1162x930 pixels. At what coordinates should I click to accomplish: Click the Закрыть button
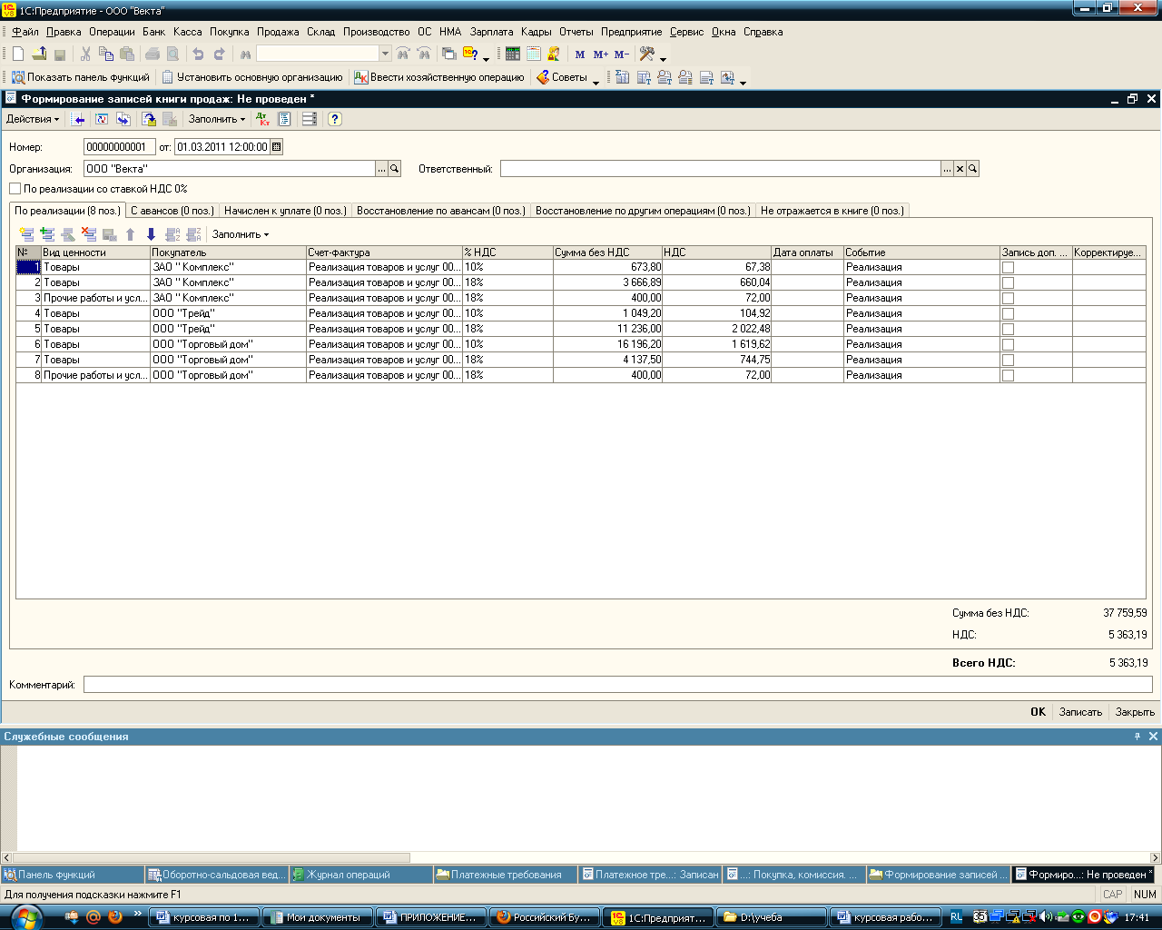pos(1135,712)
